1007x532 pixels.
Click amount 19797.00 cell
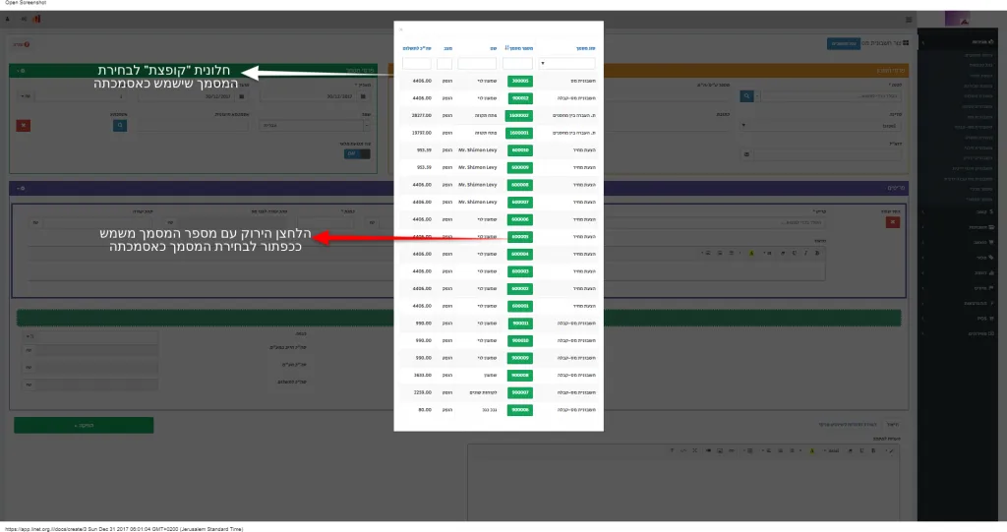tap(421, 133)
